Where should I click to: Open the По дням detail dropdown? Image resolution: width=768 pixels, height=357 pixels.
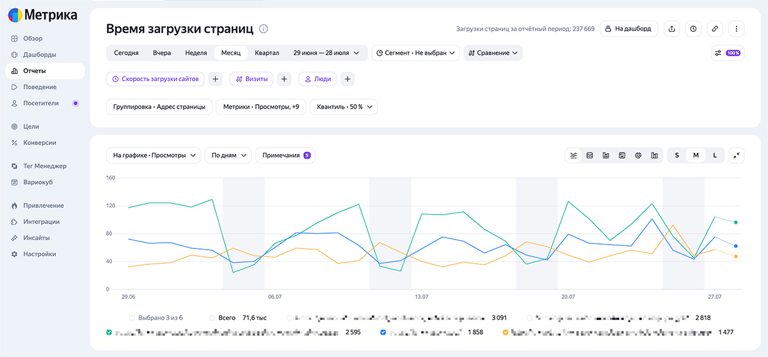pyautogui.click(x=228, y=155)
